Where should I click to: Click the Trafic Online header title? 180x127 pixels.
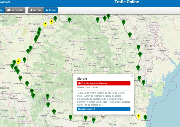point(127,2)
